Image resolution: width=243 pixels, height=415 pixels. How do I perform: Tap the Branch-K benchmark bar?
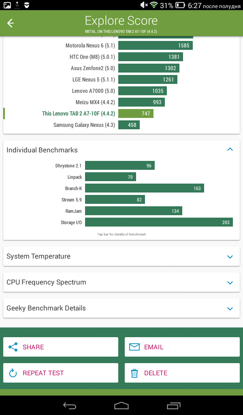click(x=145, y=188)
